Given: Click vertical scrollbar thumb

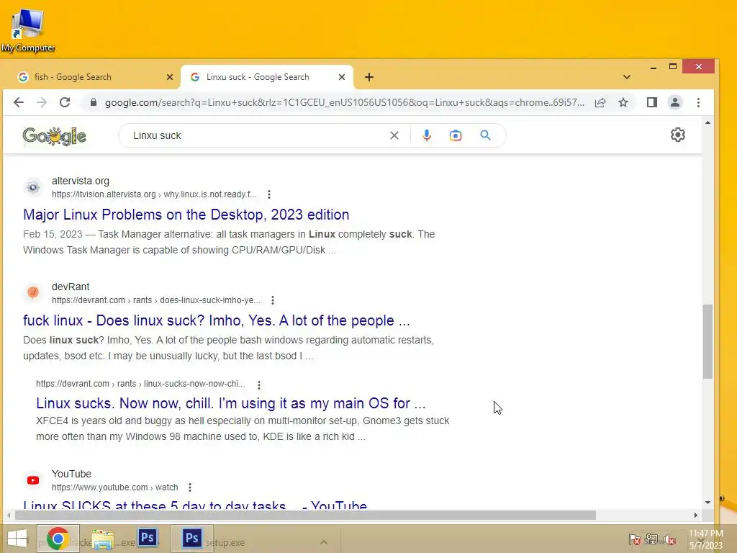Looking at the screenshot, I should tap(707, 342).
